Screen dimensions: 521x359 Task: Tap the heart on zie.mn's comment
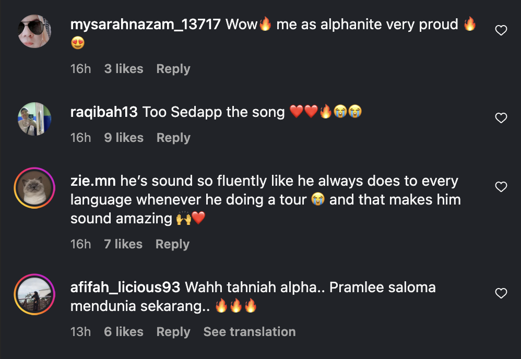tap(501, 187)
